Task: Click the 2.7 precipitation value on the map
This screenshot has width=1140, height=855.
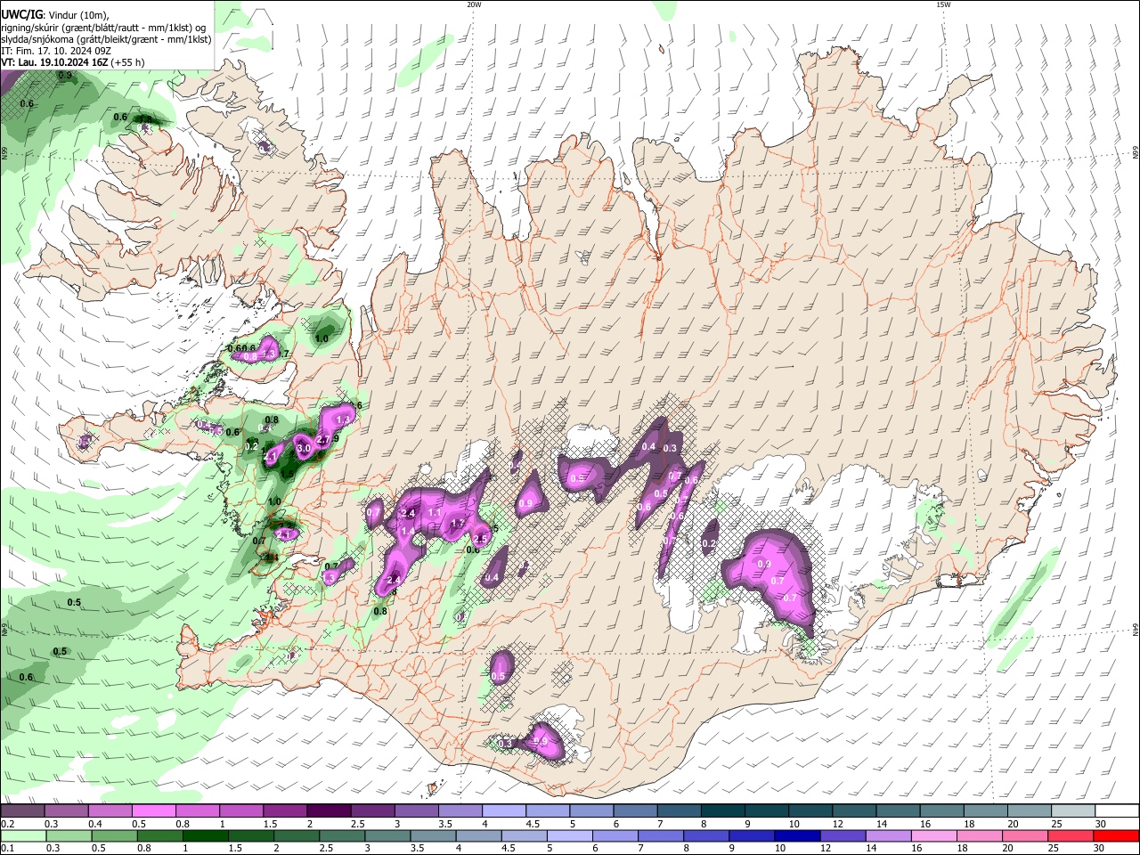Action: click(323, 440)
